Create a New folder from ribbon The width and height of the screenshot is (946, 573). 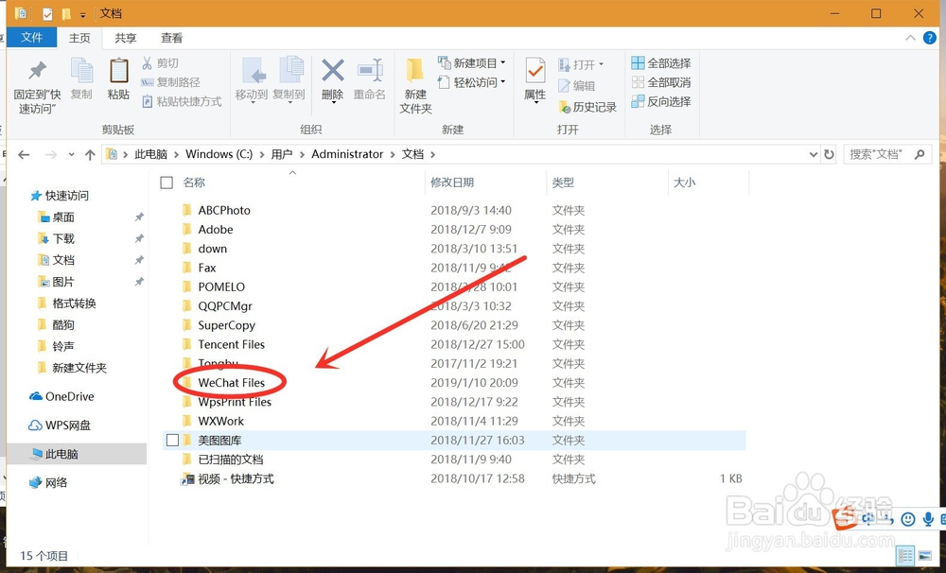[x=415, y=86]
